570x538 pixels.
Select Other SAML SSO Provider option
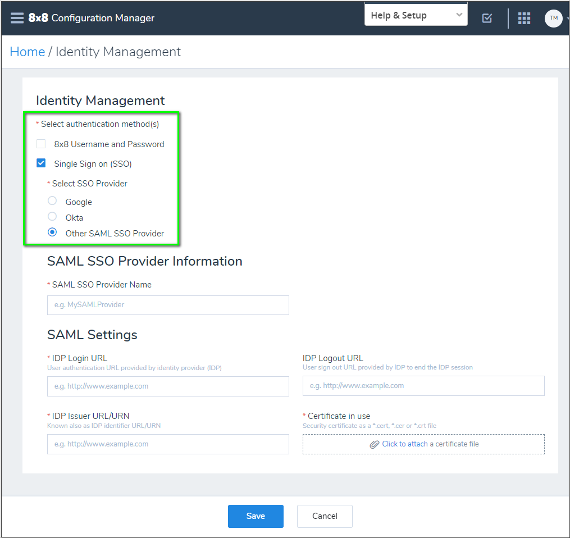(x=52, y=232)
